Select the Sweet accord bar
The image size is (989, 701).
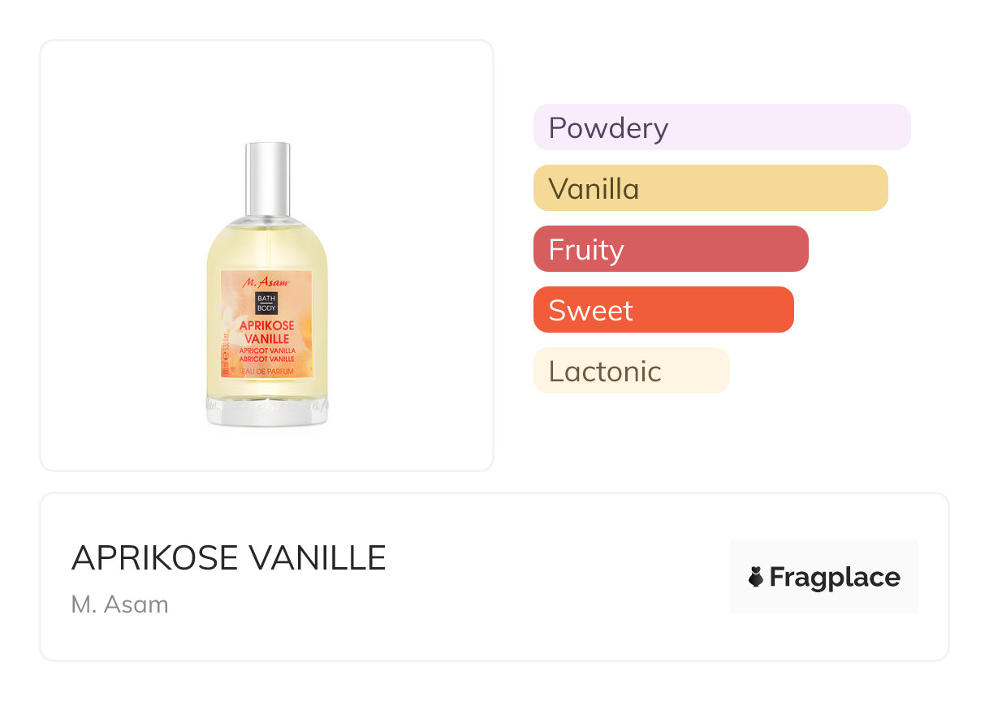(663, 310)
